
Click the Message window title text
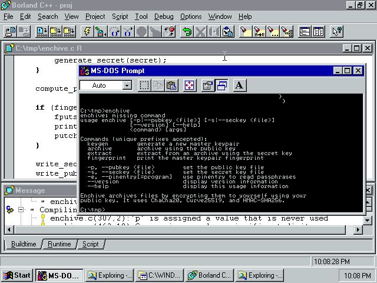coord(30,190)
